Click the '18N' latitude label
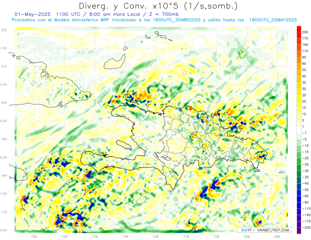The height and width of the screenshot is (240, 311). (x=4, y=176)
